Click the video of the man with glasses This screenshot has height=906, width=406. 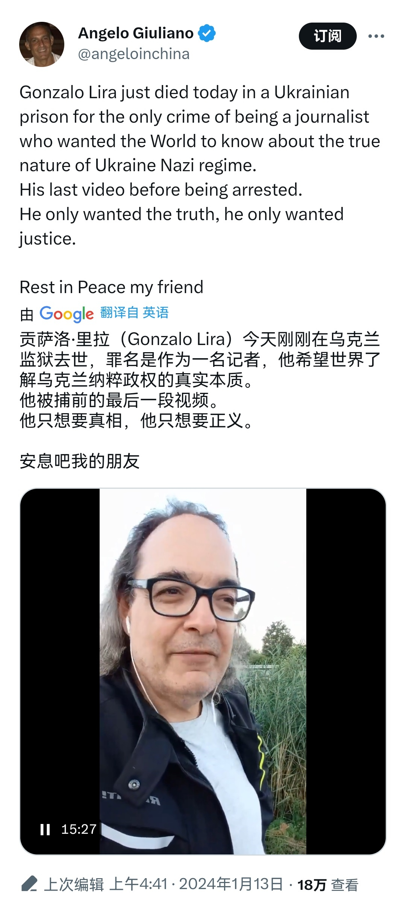203,672
